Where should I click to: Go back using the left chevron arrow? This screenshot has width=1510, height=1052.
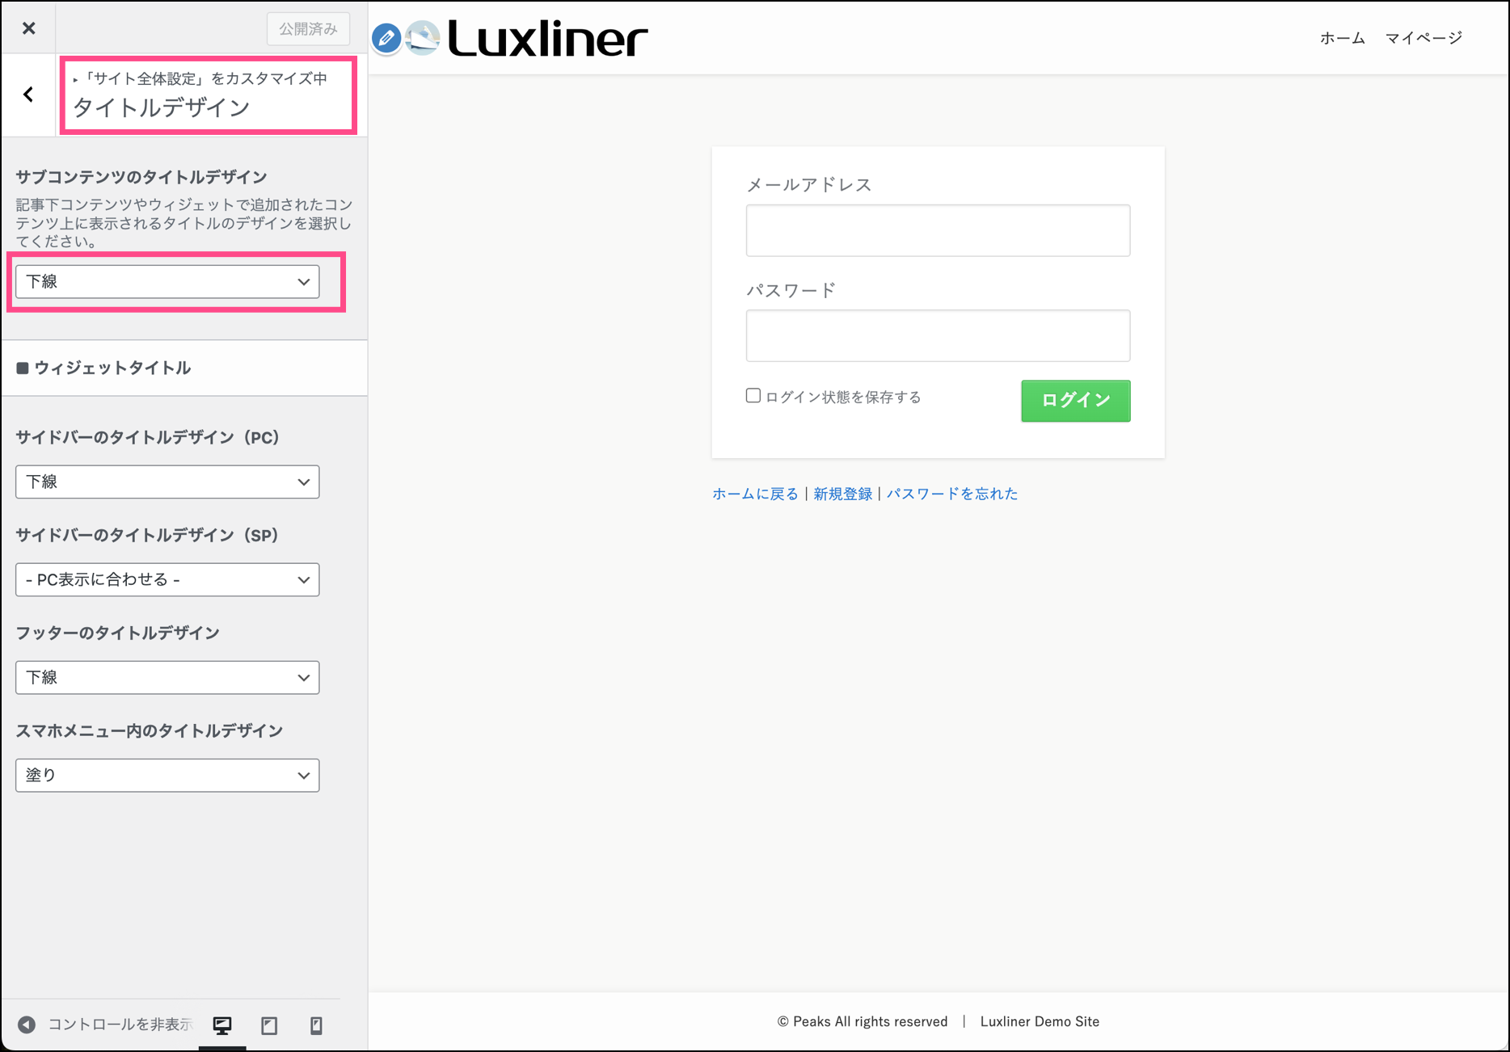tap(29, 95)
